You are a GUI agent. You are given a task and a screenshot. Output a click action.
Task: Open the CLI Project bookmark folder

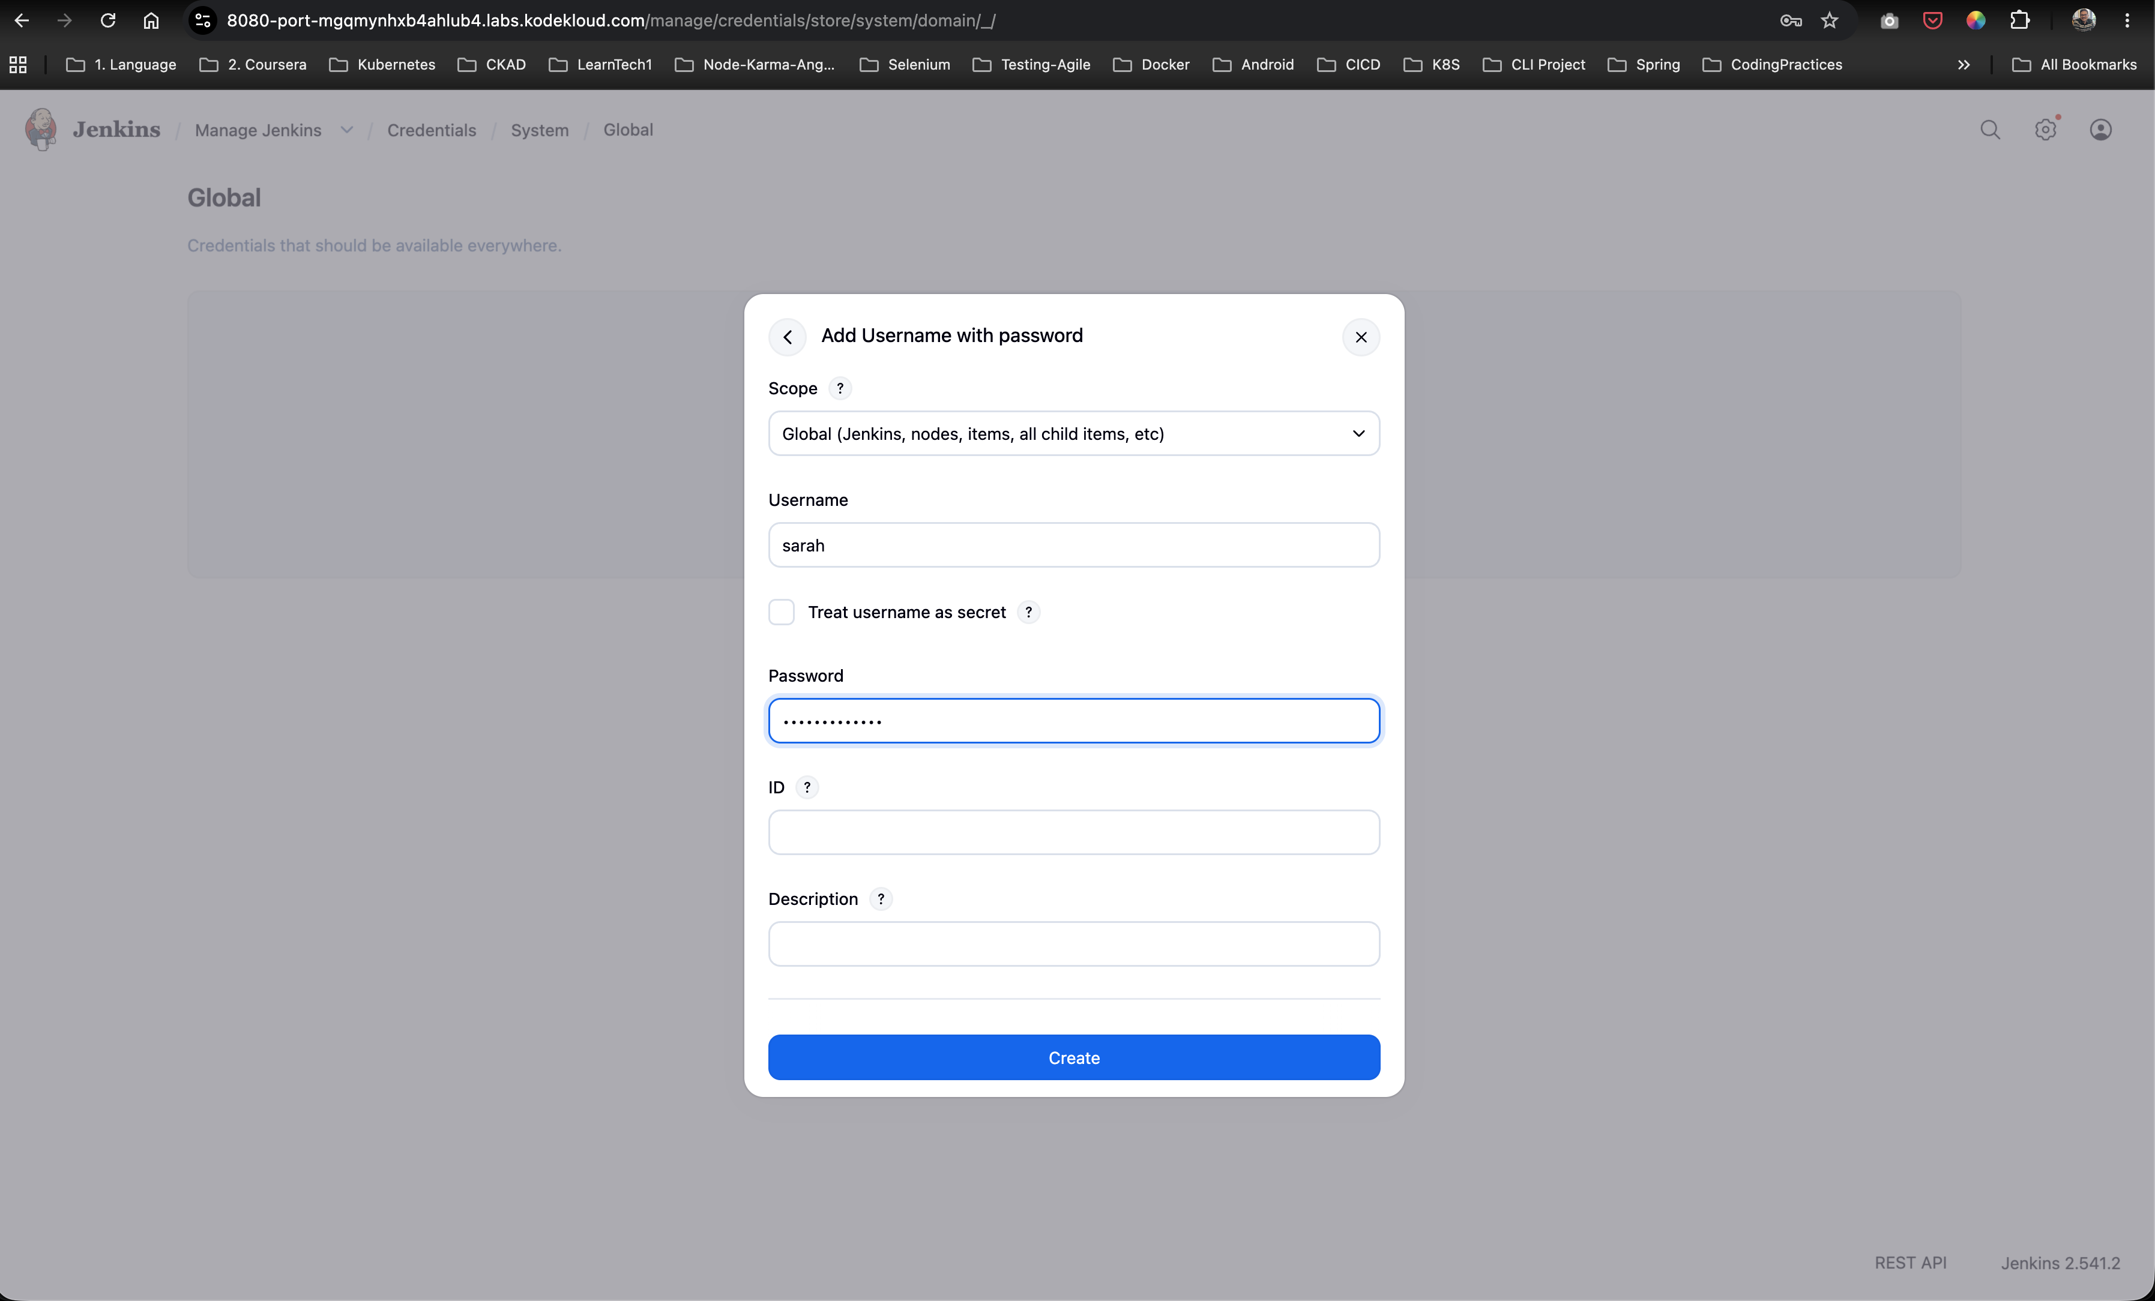[1533, 65]
